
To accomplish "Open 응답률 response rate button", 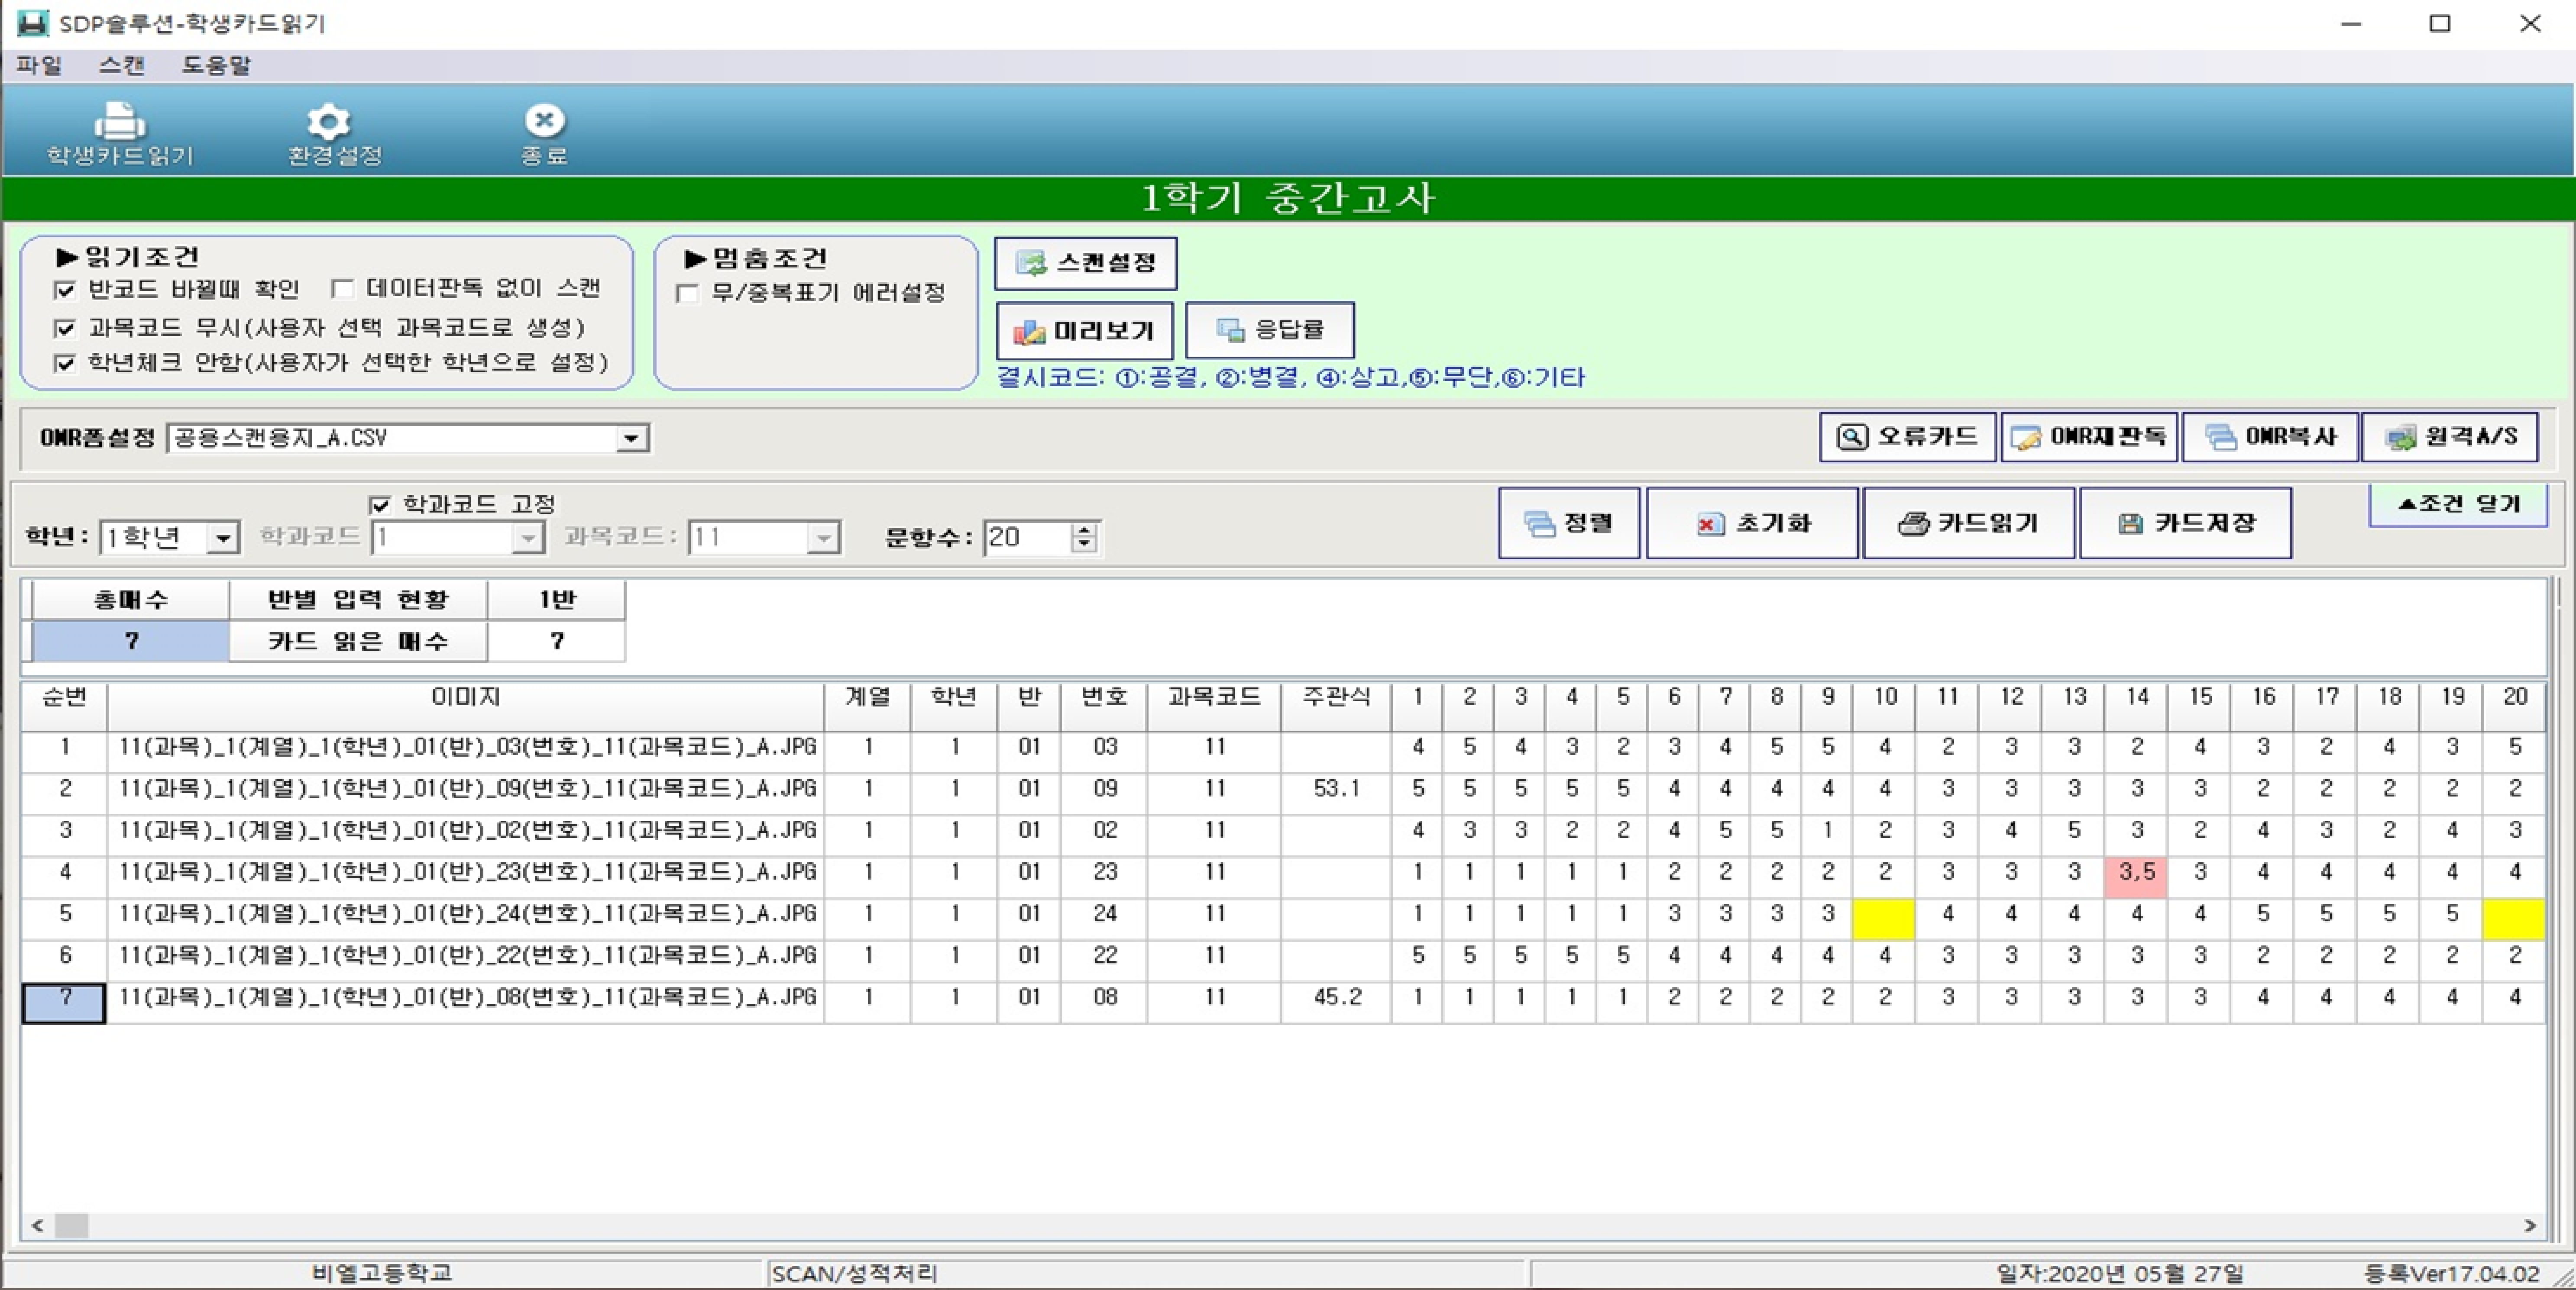I will coord(1270,331).
